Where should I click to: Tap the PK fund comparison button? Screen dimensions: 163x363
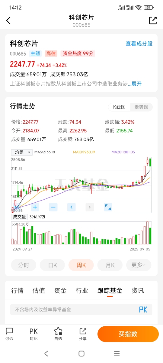coord(143,309)
